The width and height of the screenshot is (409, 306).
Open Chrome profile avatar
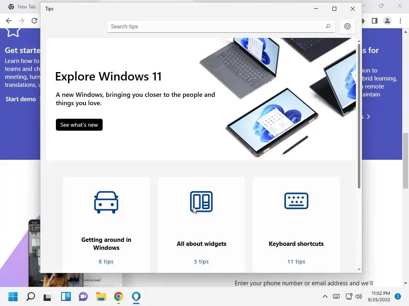[387, 21]
